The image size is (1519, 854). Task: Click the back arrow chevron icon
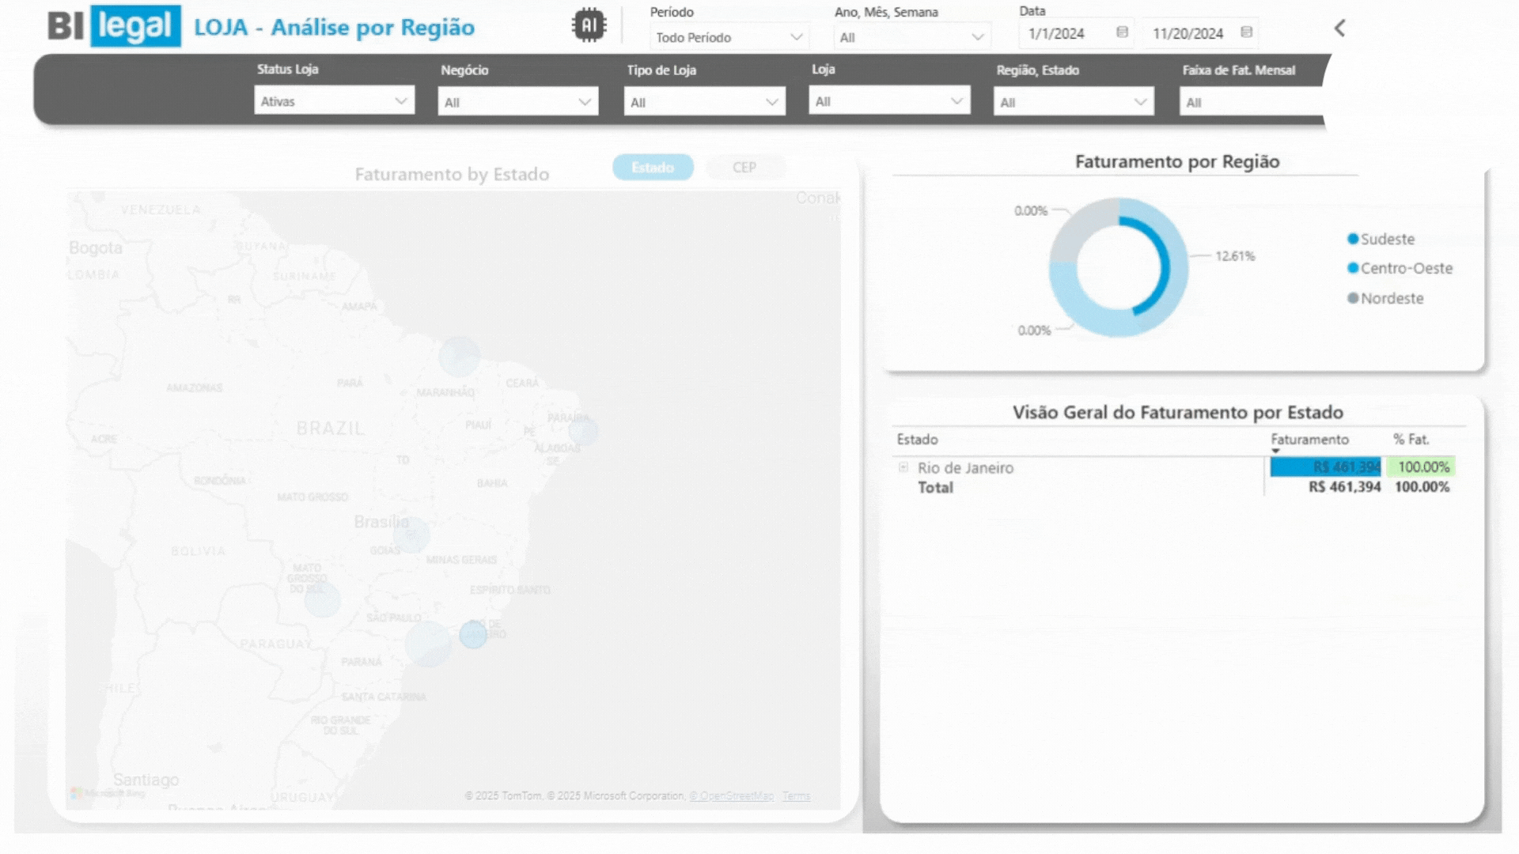point(1339,28)
